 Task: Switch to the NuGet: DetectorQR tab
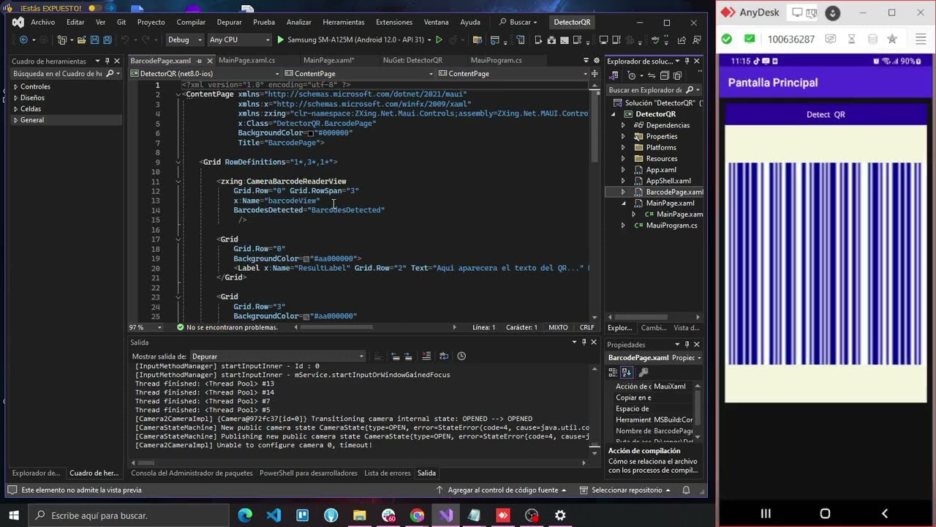click(413, 60)
